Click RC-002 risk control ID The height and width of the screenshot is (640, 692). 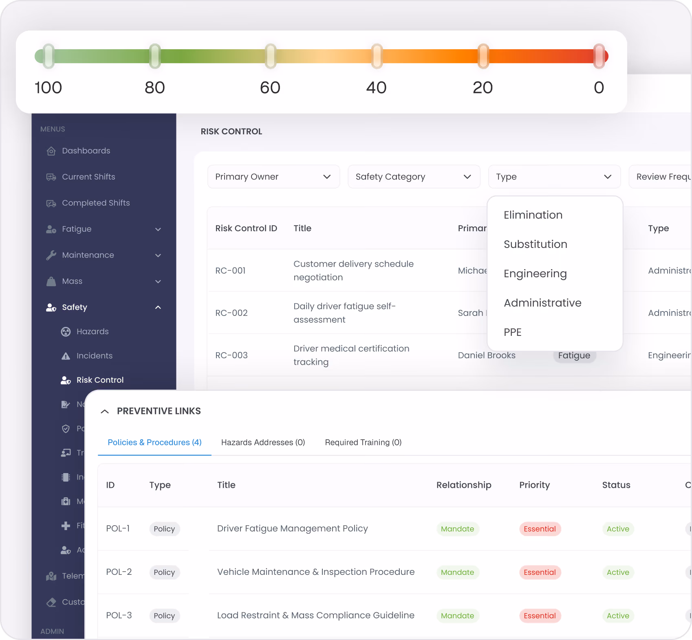(x=231, y=313)
